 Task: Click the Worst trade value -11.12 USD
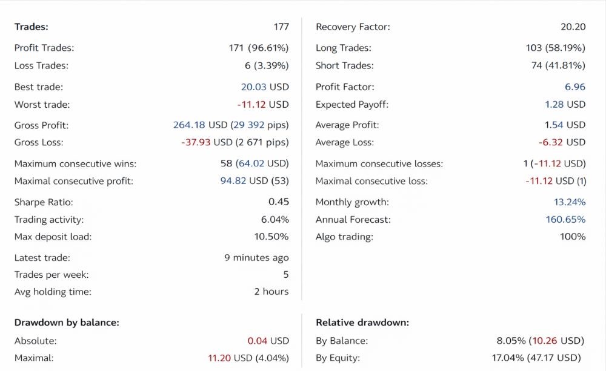pyautogui.click(x=263, y=105)
